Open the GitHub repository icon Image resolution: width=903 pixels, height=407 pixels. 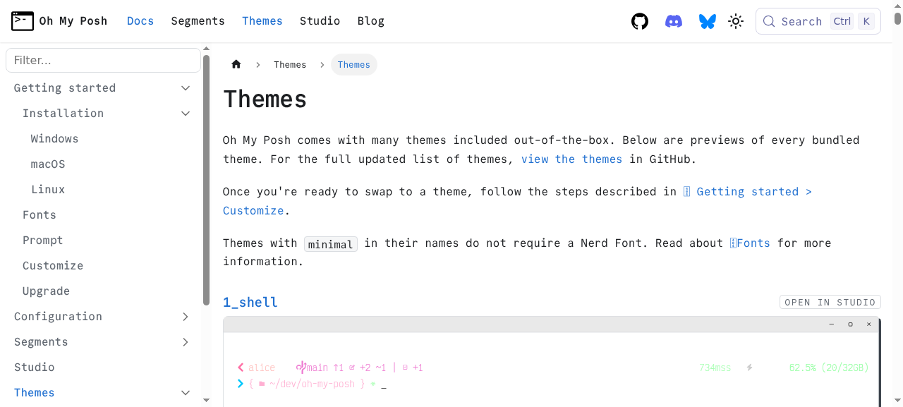[640, 21]
